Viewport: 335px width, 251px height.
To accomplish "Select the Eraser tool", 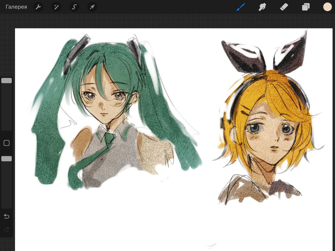I will pyautogui.click(x=284, y=7).
